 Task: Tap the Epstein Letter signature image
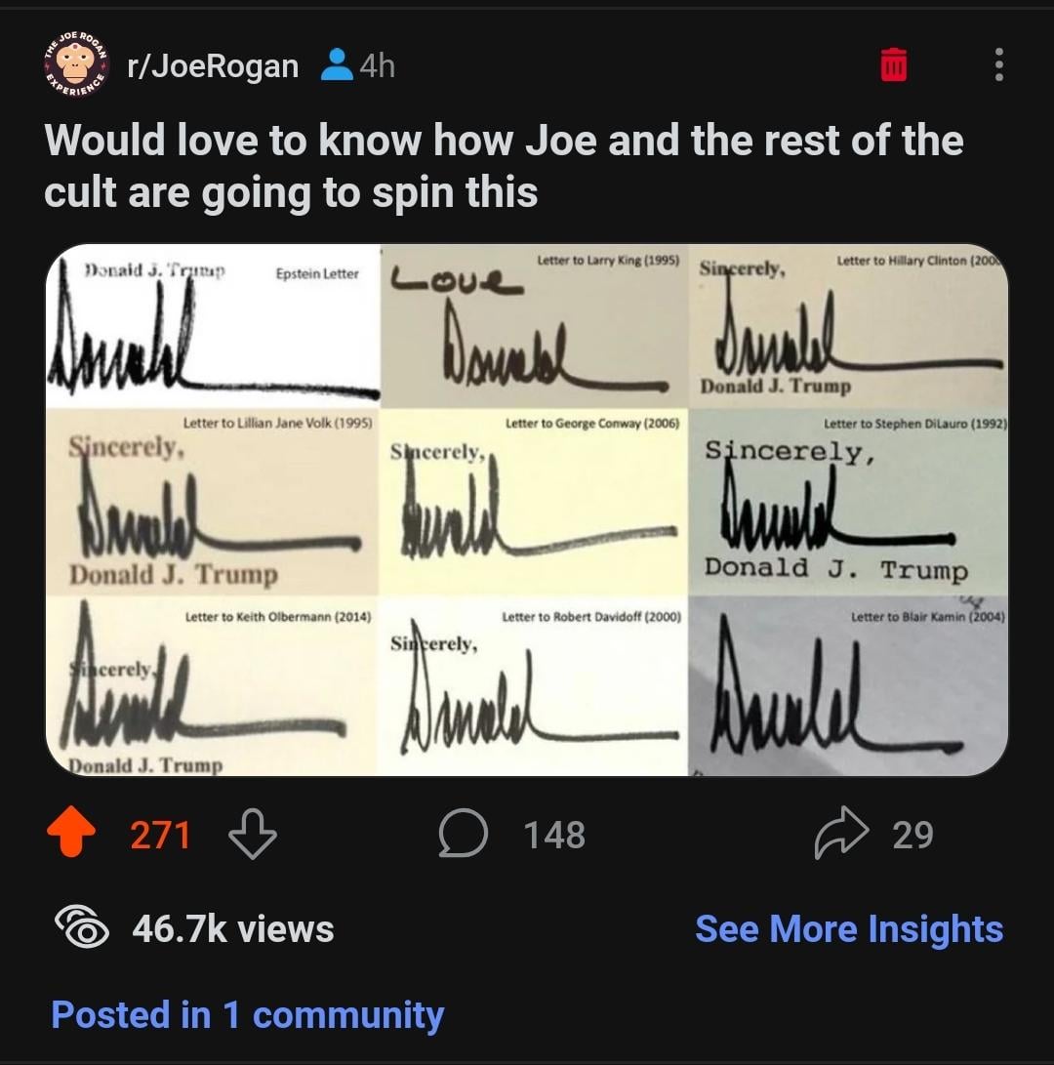214,326
